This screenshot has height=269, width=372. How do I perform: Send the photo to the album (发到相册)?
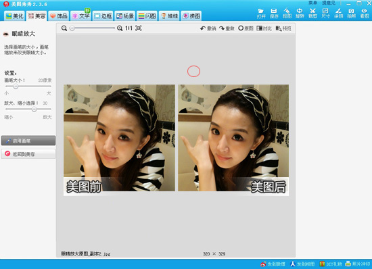(x=302, y=264)
